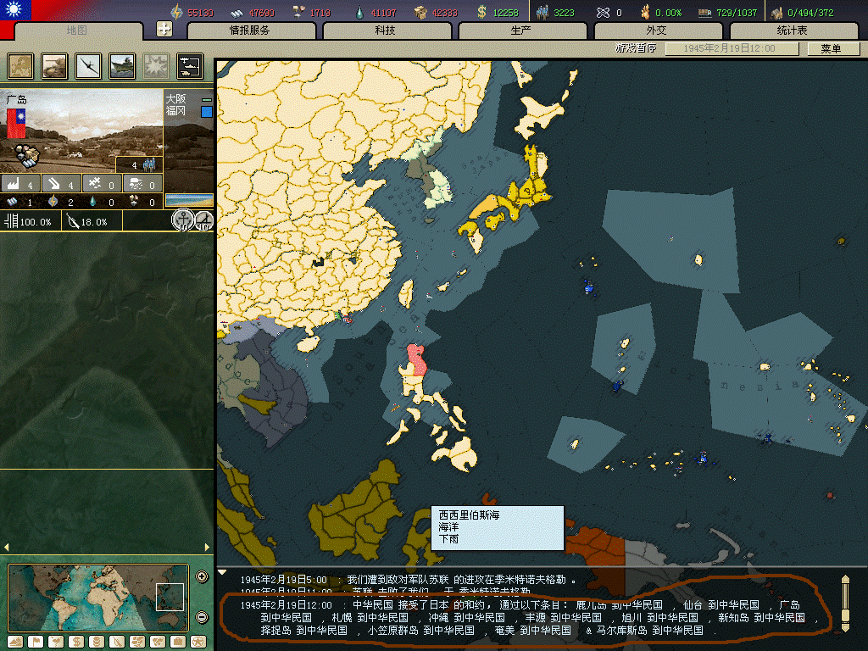Click the 菜单 menu button
The height and width of the screenshot is (651, 868).
[x=829, y=49]
